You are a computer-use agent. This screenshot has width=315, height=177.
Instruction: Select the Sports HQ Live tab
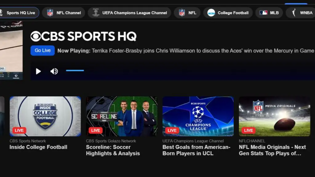coord(19,13)
